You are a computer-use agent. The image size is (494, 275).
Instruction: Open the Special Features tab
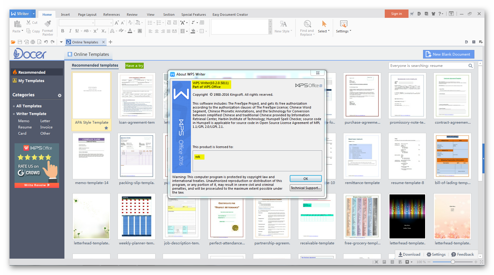click(x=194, y=15)
